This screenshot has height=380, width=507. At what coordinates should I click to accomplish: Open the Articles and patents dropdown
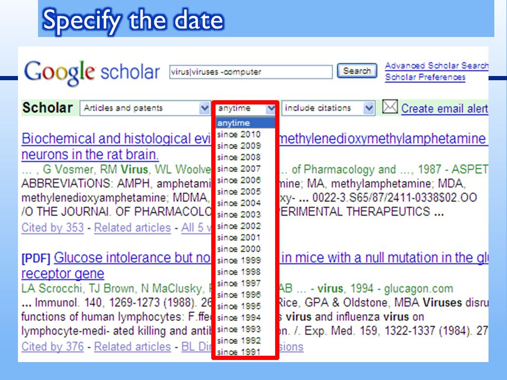pyautogui.click(x=145, y=108)
